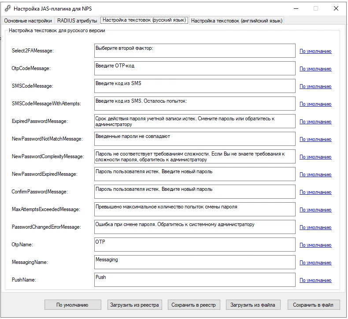Open the RADIUS атрибуты tab

pyautogui.click(x=77, y=21)
